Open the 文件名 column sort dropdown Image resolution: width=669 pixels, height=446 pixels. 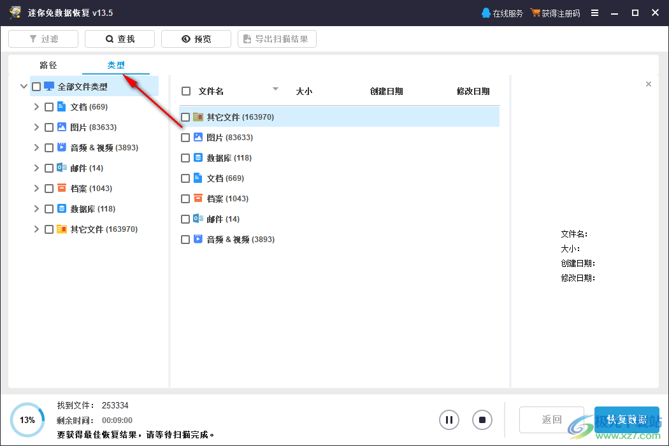pyautogui.click(x=275, y=89)
